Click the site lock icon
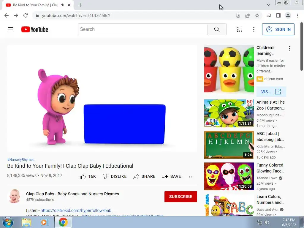The height and width of the screenshot is (228, 304). pyautogui.click(x=37, y=15)
